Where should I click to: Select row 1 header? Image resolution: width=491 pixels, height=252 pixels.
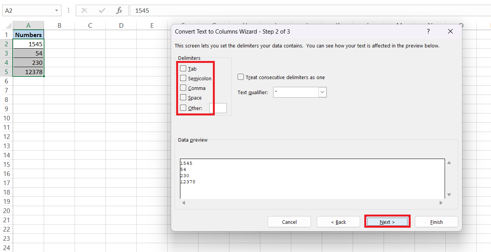pyautogui.click(x=6, y=35)
